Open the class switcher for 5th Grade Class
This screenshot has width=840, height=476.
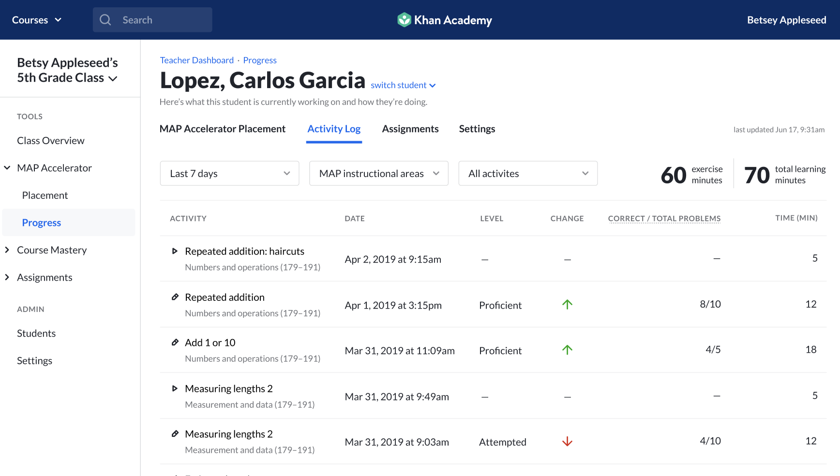tap(67, 70)
